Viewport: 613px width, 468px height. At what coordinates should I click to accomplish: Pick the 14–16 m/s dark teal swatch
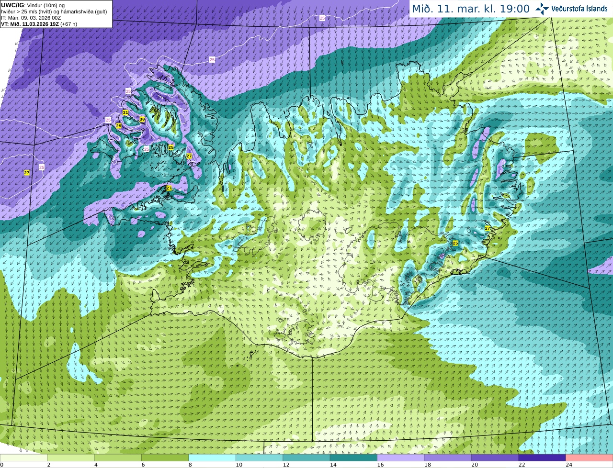pos(353,457)
